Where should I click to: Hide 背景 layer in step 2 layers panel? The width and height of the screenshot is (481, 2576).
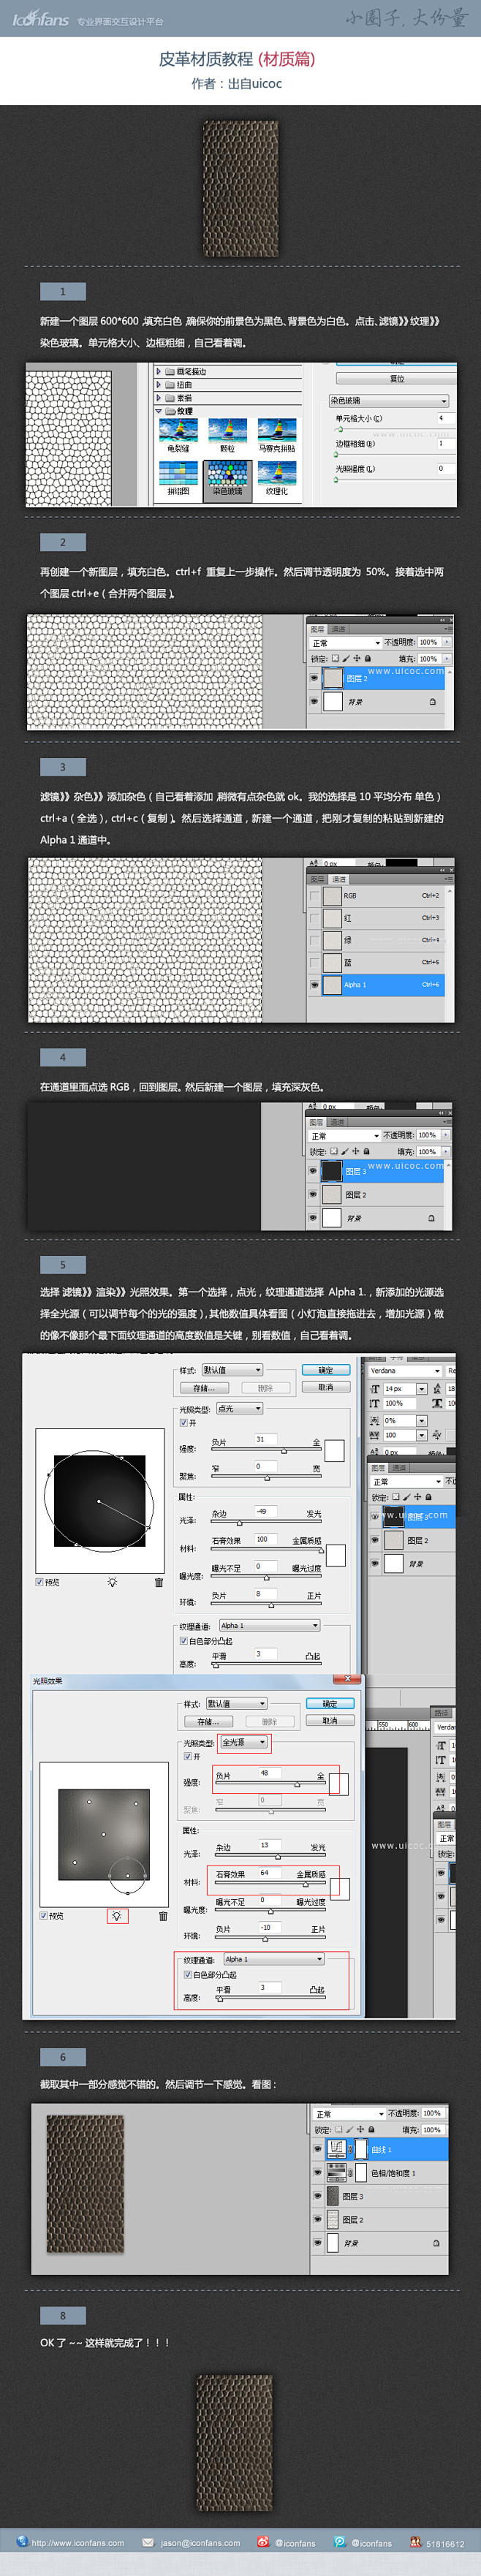click(314, 701)
